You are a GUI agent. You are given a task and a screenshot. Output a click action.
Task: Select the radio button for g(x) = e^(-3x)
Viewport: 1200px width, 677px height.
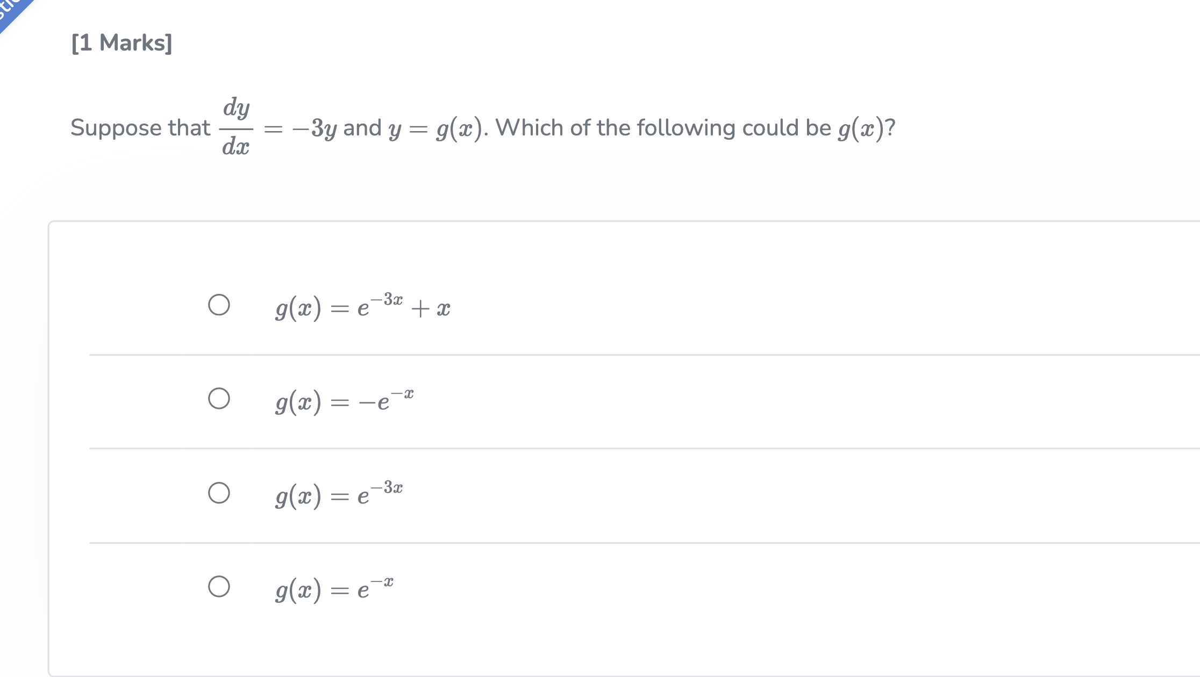point(219,492)
